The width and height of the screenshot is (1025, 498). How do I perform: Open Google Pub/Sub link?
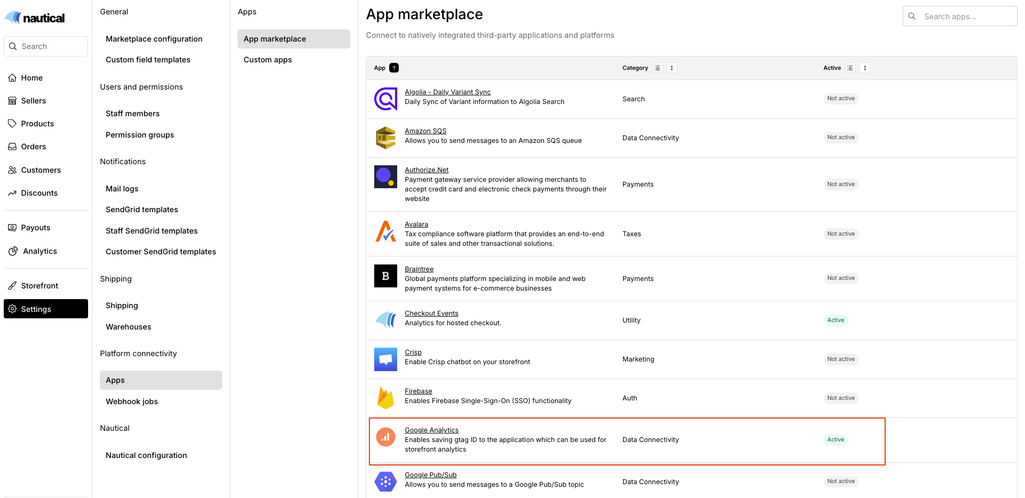[x=430, y=475]
